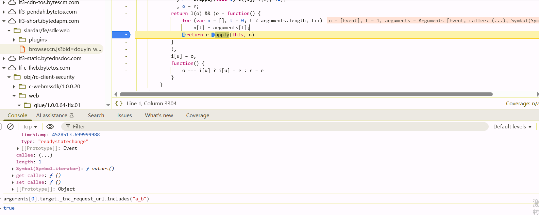This screenshot has width=539, height=215.
Task: Click the pretty-print braces icon
Action: pyautogui.click(x=119, y=104)
